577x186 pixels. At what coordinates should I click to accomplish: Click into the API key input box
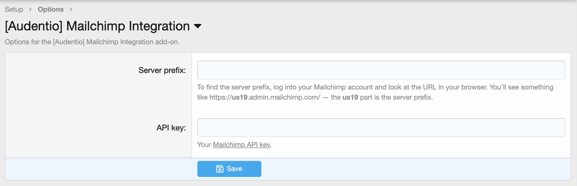(381, 128)
